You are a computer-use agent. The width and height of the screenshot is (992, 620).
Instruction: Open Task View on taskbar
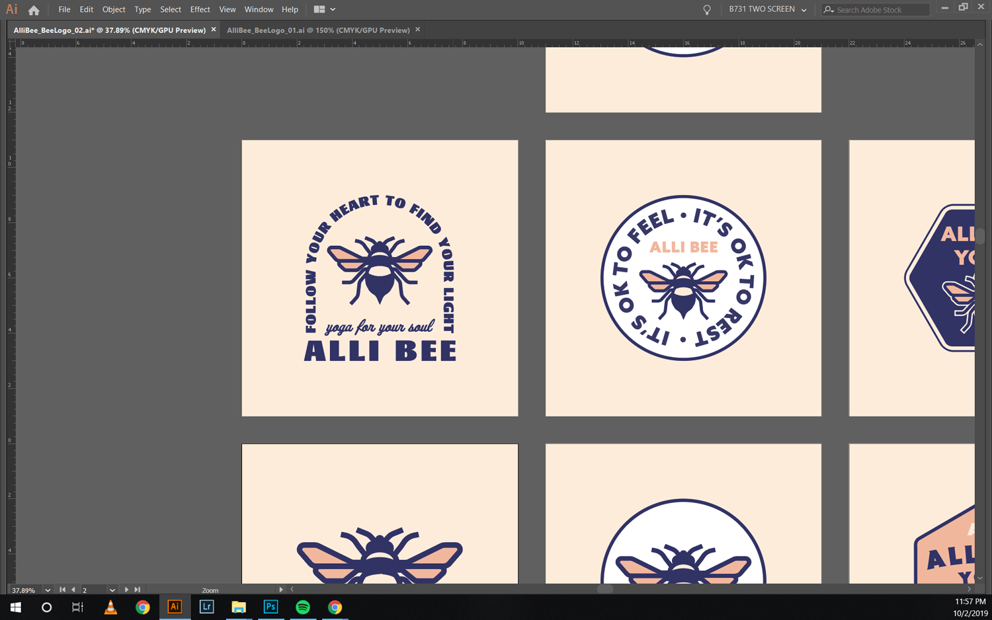77,607
